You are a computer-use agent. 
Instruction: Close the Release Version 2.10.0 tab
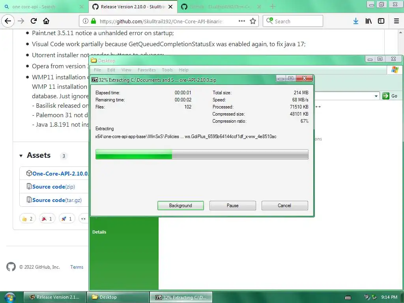(170, 7)
